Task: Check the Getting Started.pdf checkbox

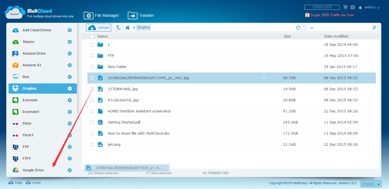Action: pyautogui.click(x=92, y=122)
